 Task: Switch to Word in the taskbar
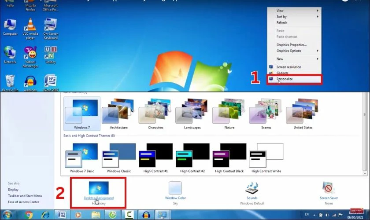tap(62, 215)
